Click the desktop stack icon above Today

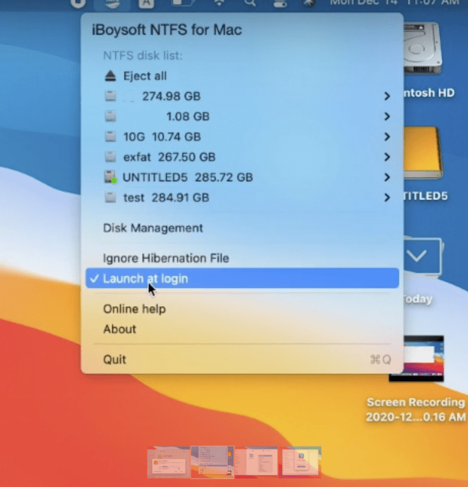pyautogui.click(x=423, y=256)
